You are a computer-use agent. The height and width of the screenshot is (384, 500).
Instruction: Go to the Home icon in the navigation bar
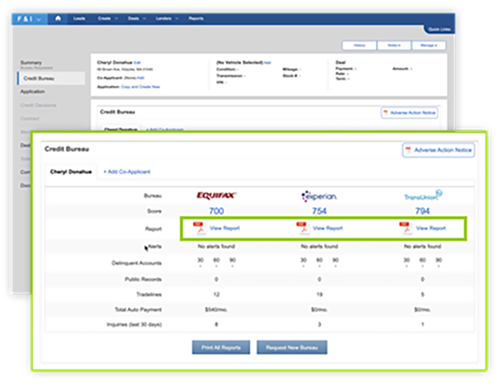[57, 19]
